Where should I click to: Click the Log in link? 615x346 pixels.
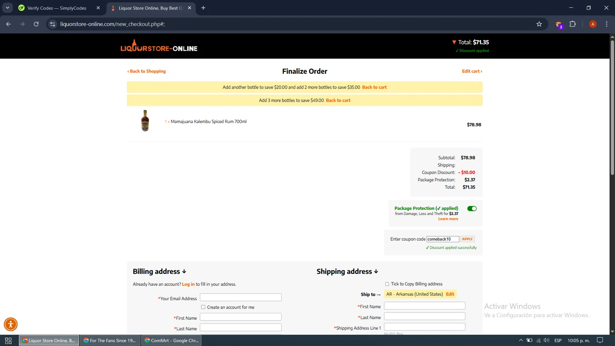tap(188, 284)
